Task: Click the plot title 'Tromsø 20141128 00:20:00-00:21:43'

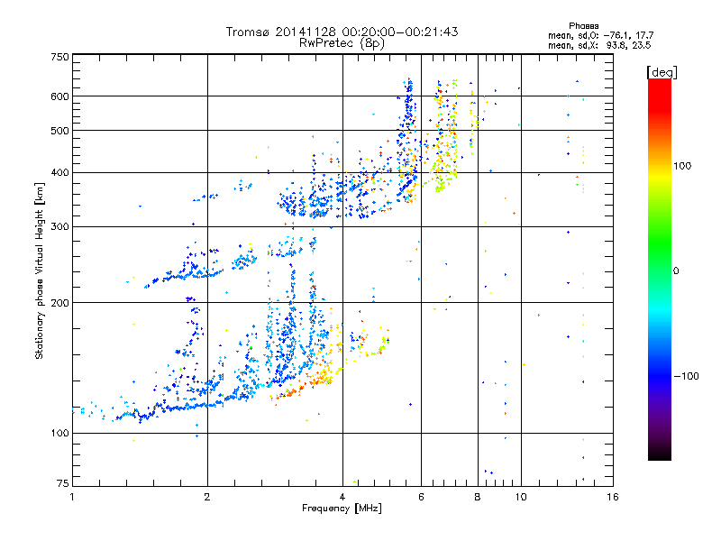Action: (x=342, y=32)
